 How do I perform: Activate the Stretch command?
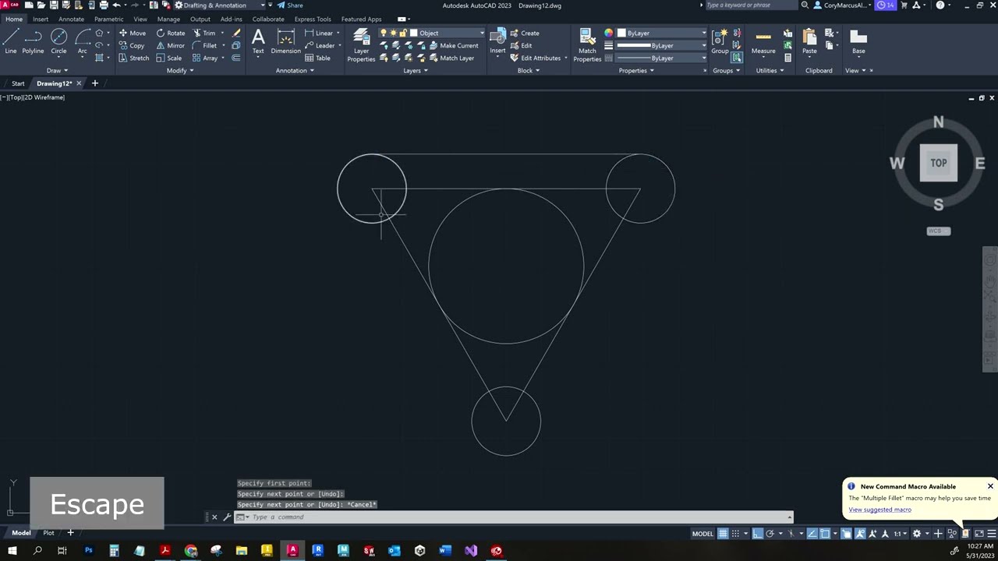133,58
